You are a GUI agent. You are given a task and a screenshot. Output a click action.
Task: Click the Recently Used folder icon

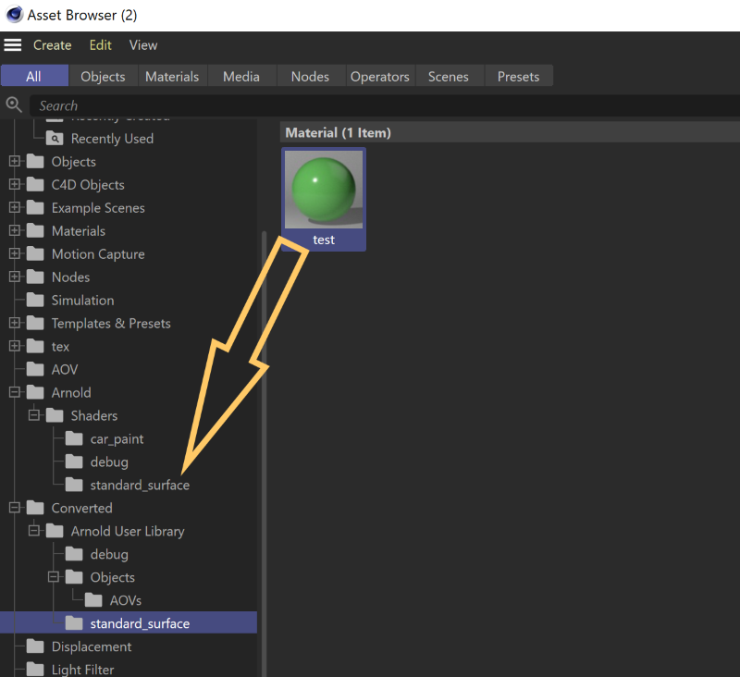55,139
